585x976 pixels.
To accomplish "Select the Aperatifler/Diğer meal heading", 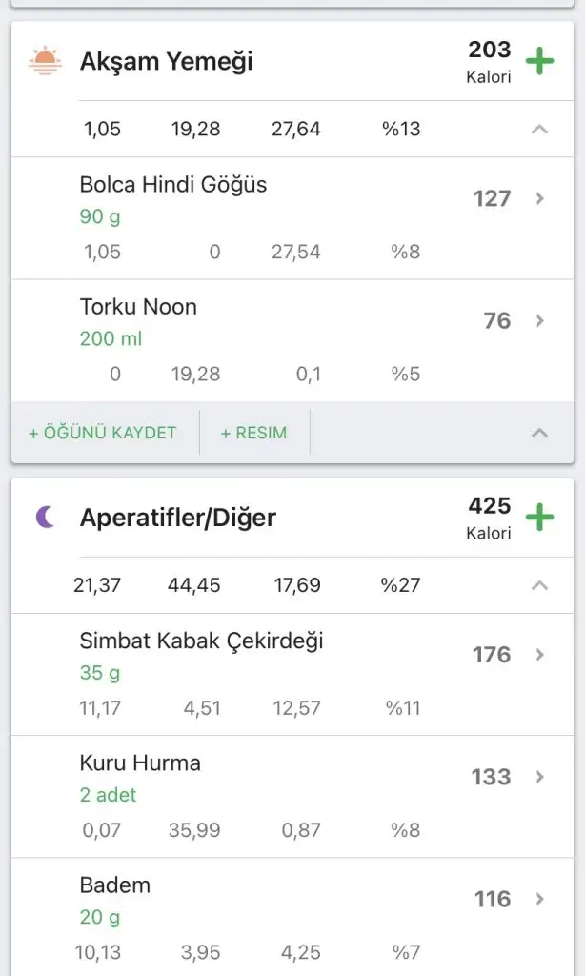I will (x=177, y=518).
